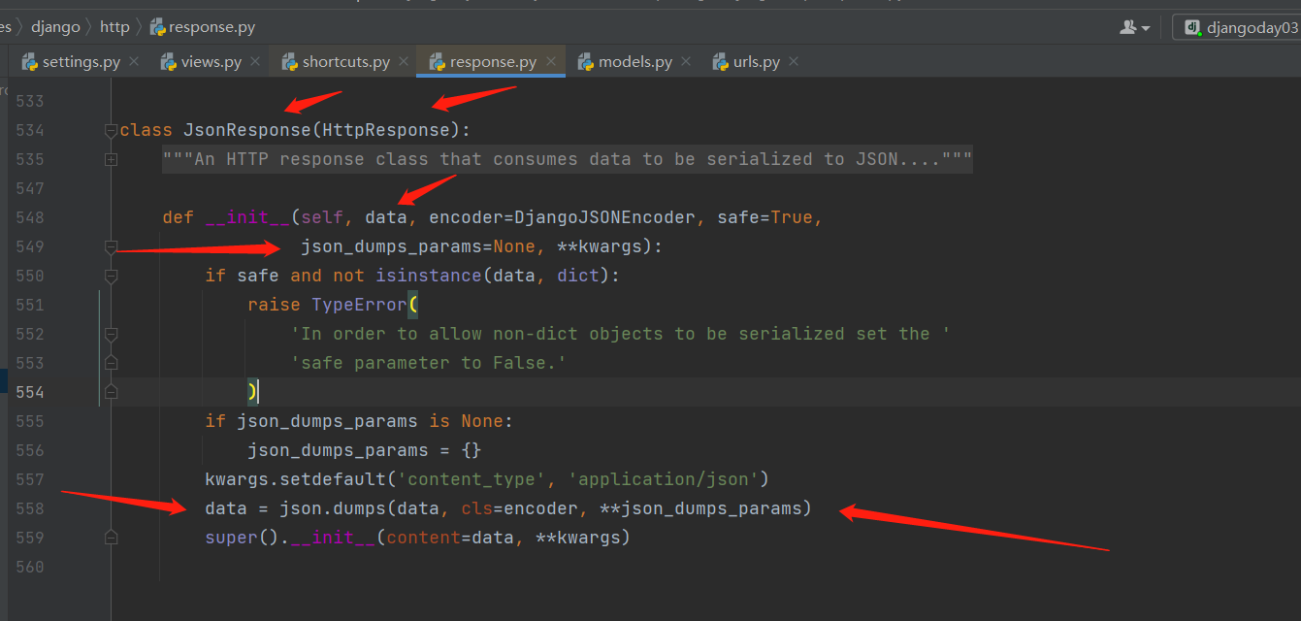Click the closing parenthesis on line 554
The image size is (1301, 621).
click(252, 392)
